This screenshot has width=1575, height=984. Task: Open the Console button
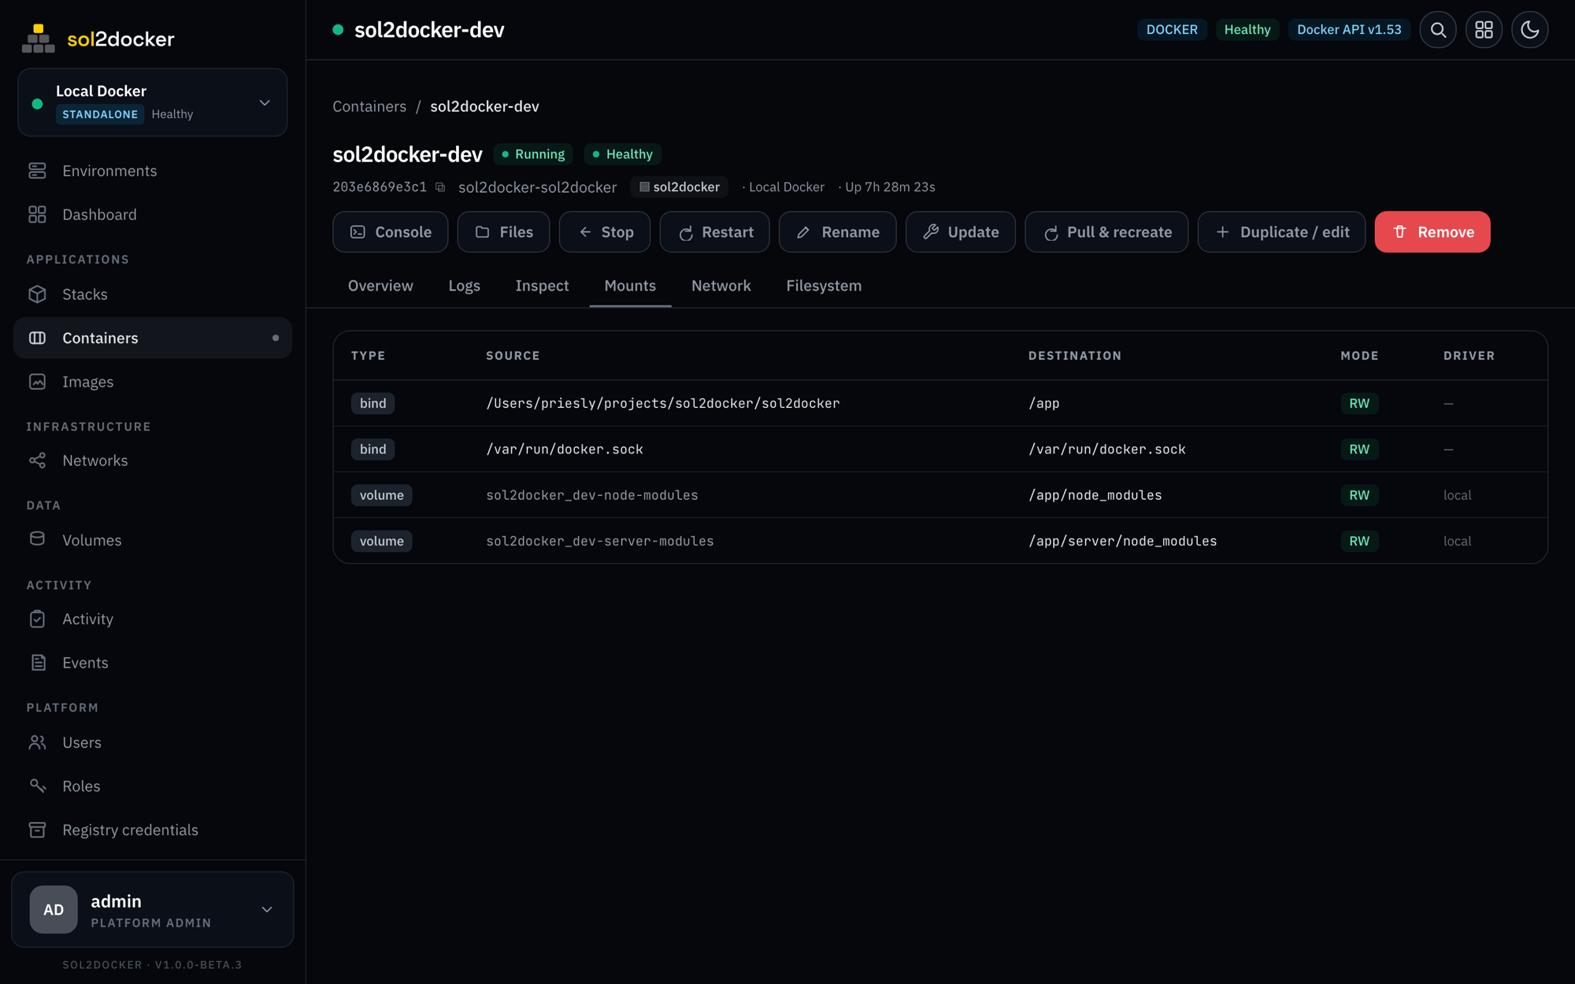tap(391, 232)
